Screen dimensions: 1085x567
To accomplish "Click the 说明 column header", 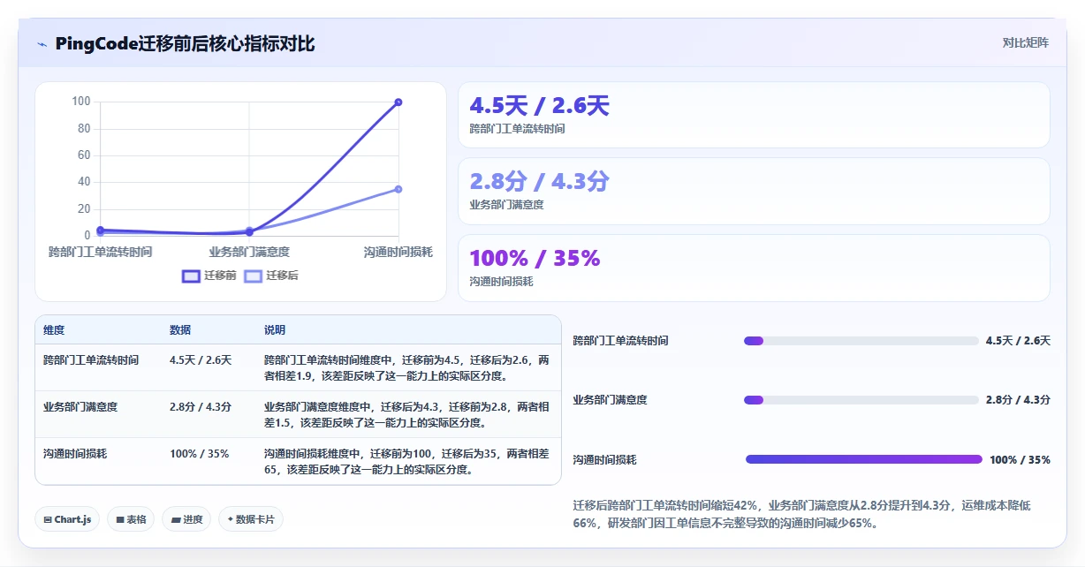I will point(275,330).
